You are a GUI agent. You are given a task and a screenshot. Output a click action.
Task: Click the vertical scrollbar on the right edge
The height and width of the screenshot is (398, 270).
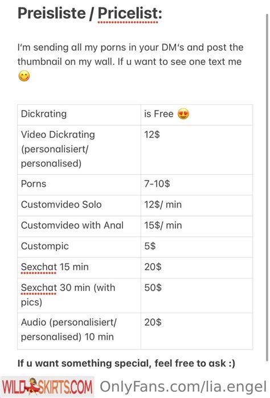[x=267, y=188]
